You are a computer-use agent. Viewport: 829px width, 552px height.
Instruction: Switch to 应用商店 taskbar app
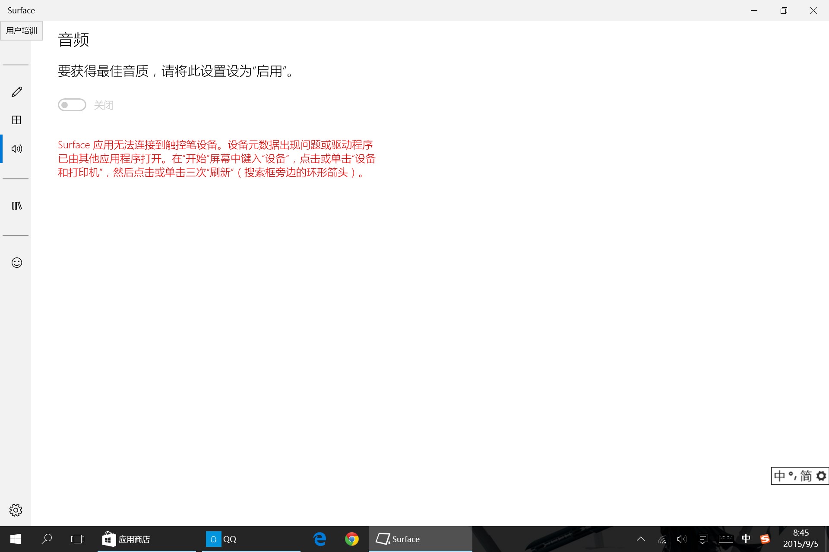coord(147,539)
